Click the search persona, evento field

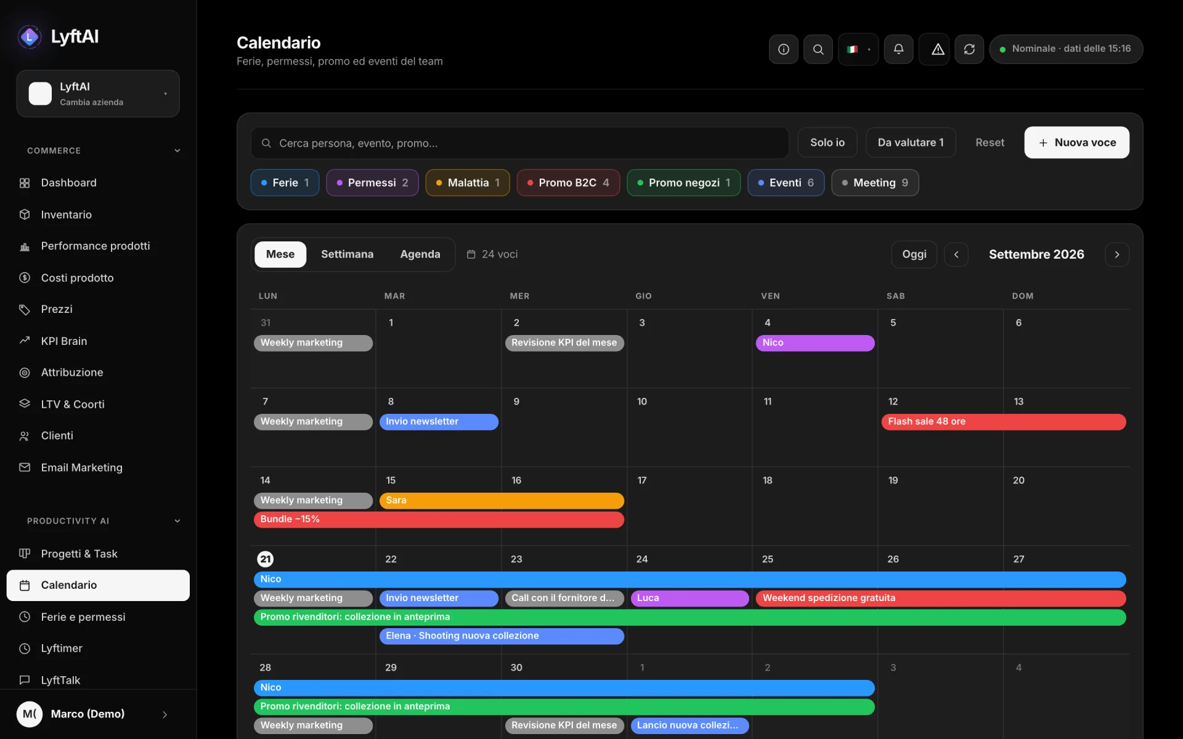click(519, 143)
